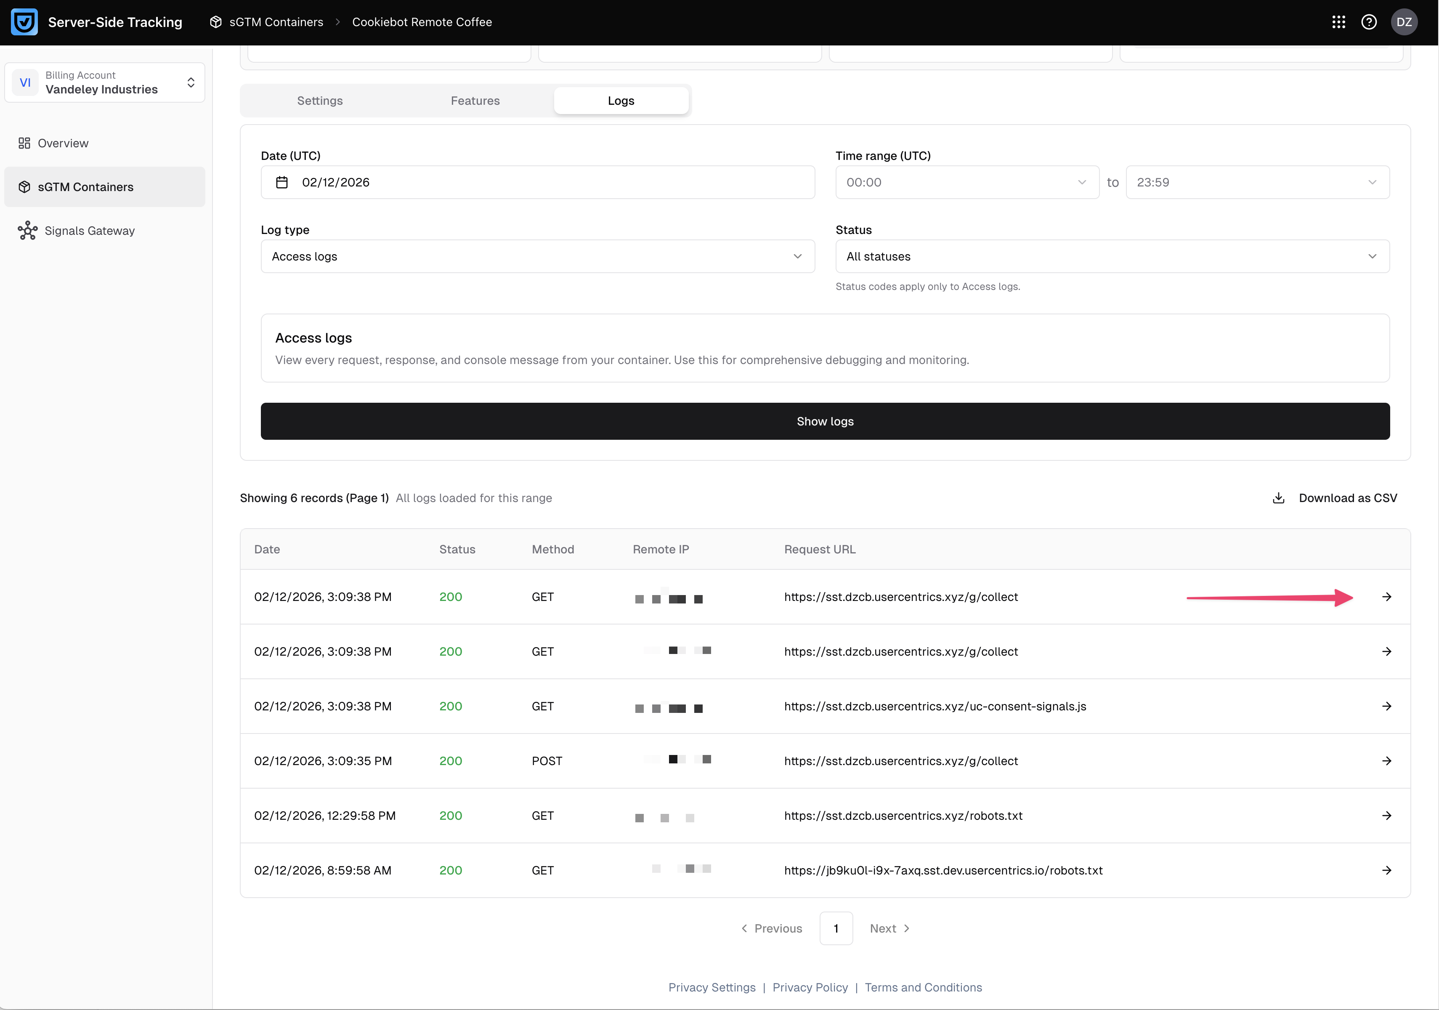Image resolution: width=1439 pixels, height=1010 pixels.
Task: Expand the 00:00 start time dropdown
Action: (x=966, y=183)
